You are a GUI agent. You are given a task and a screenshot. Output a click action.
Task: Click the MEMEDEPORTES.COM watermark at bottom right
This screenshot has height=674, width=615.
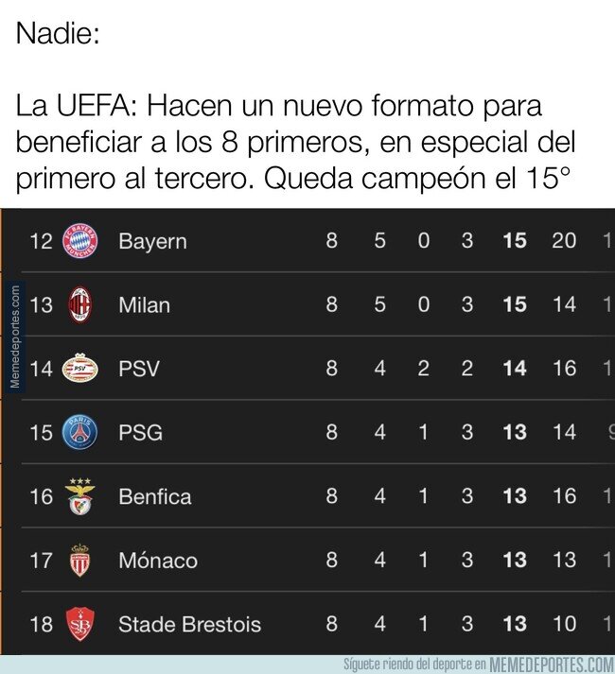[x=554, y=664]
